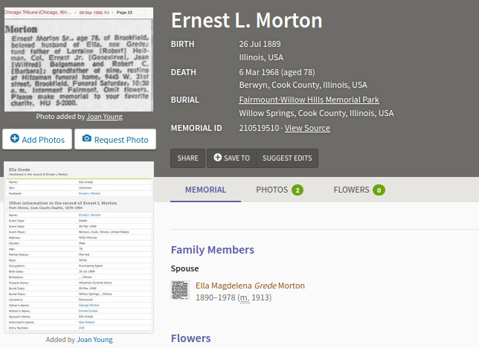Click the camera icon on Request Photo

[87, 138]
